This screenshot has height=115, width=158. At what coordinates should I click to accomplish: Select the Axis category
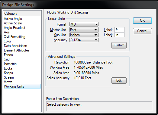point(22,32)
